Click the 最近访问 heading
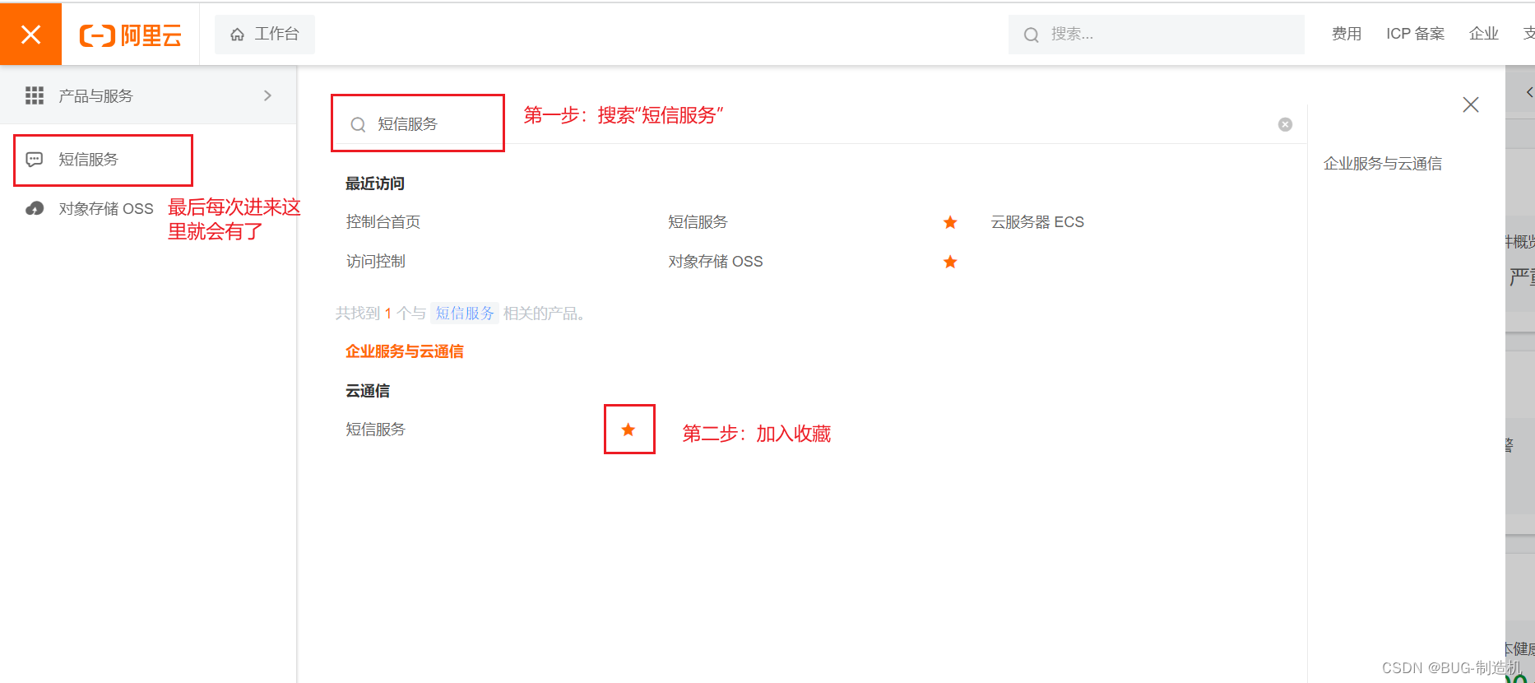Screen dimensions: 1535x683 pos(375,184)
